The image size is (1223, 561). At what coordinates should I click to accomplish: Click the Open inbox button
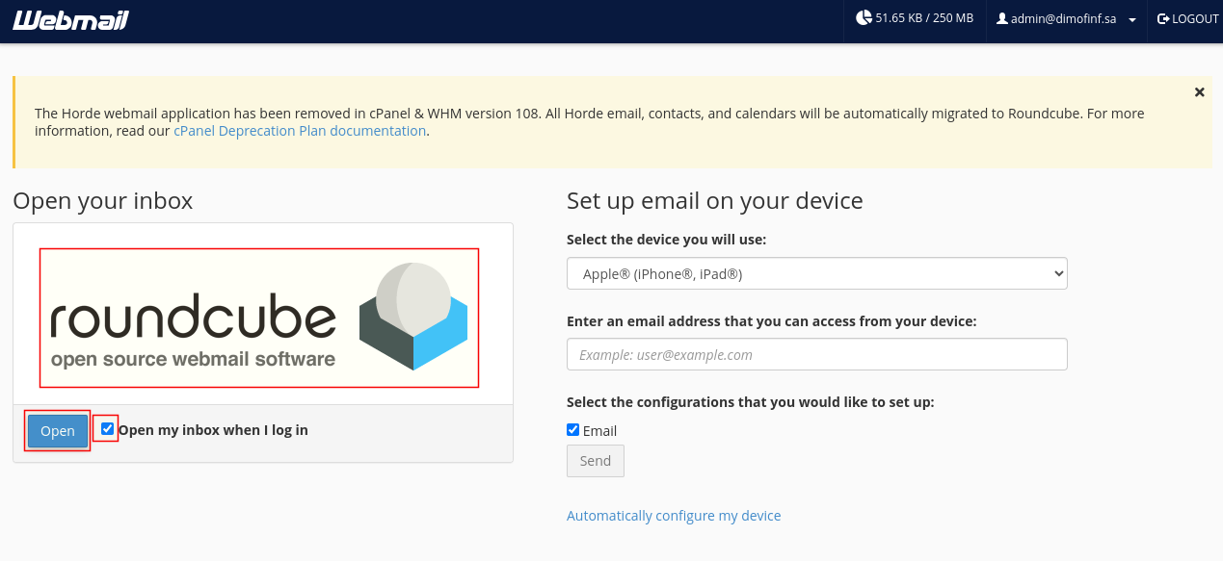tap(58, 431)
